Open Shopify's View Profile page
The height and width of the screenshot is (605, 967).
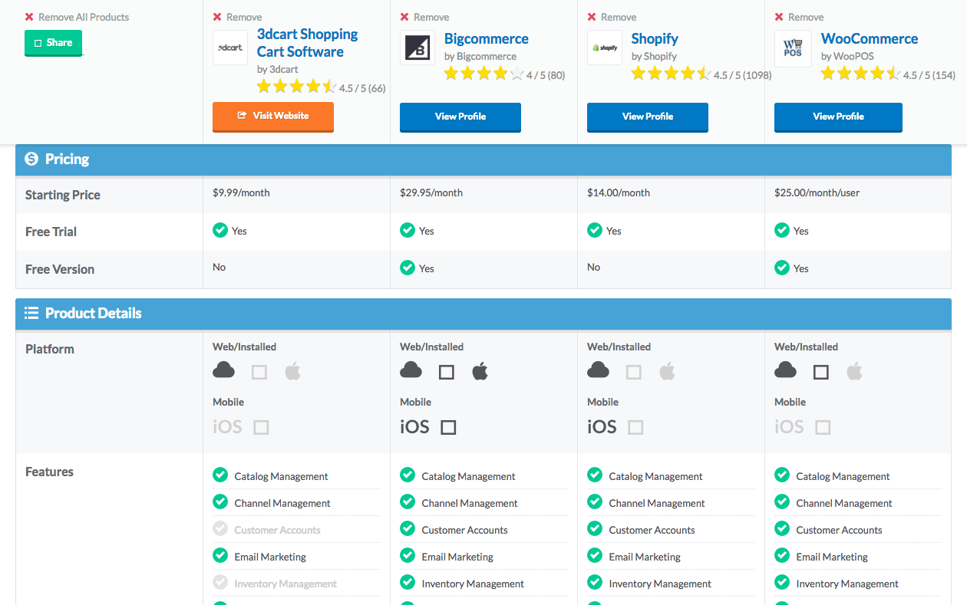point(647,117)
